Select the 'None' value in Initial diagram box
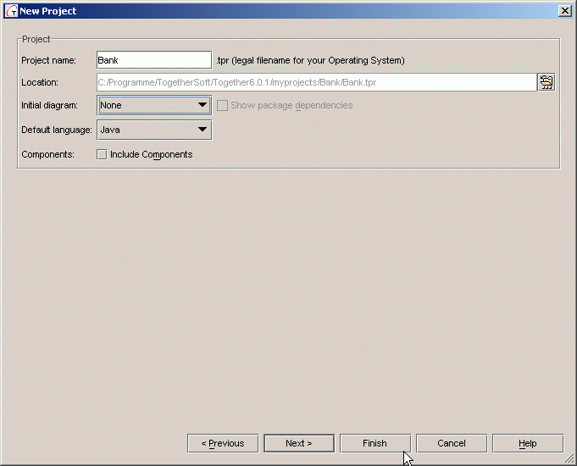Viewport: 577px width, 466px height. [x=144, y=106]
